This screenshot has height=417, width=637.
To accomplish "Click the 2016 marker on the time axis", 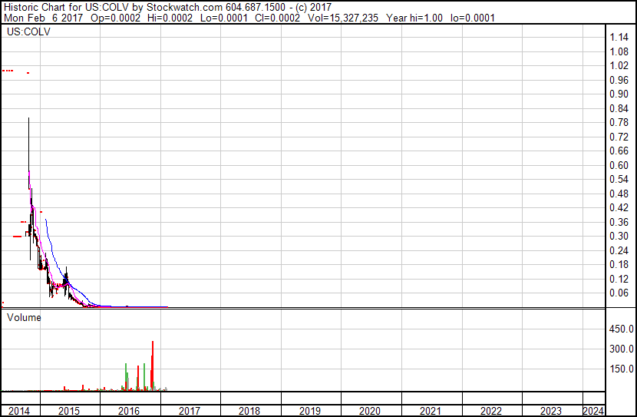I will (x=130, y=411).
